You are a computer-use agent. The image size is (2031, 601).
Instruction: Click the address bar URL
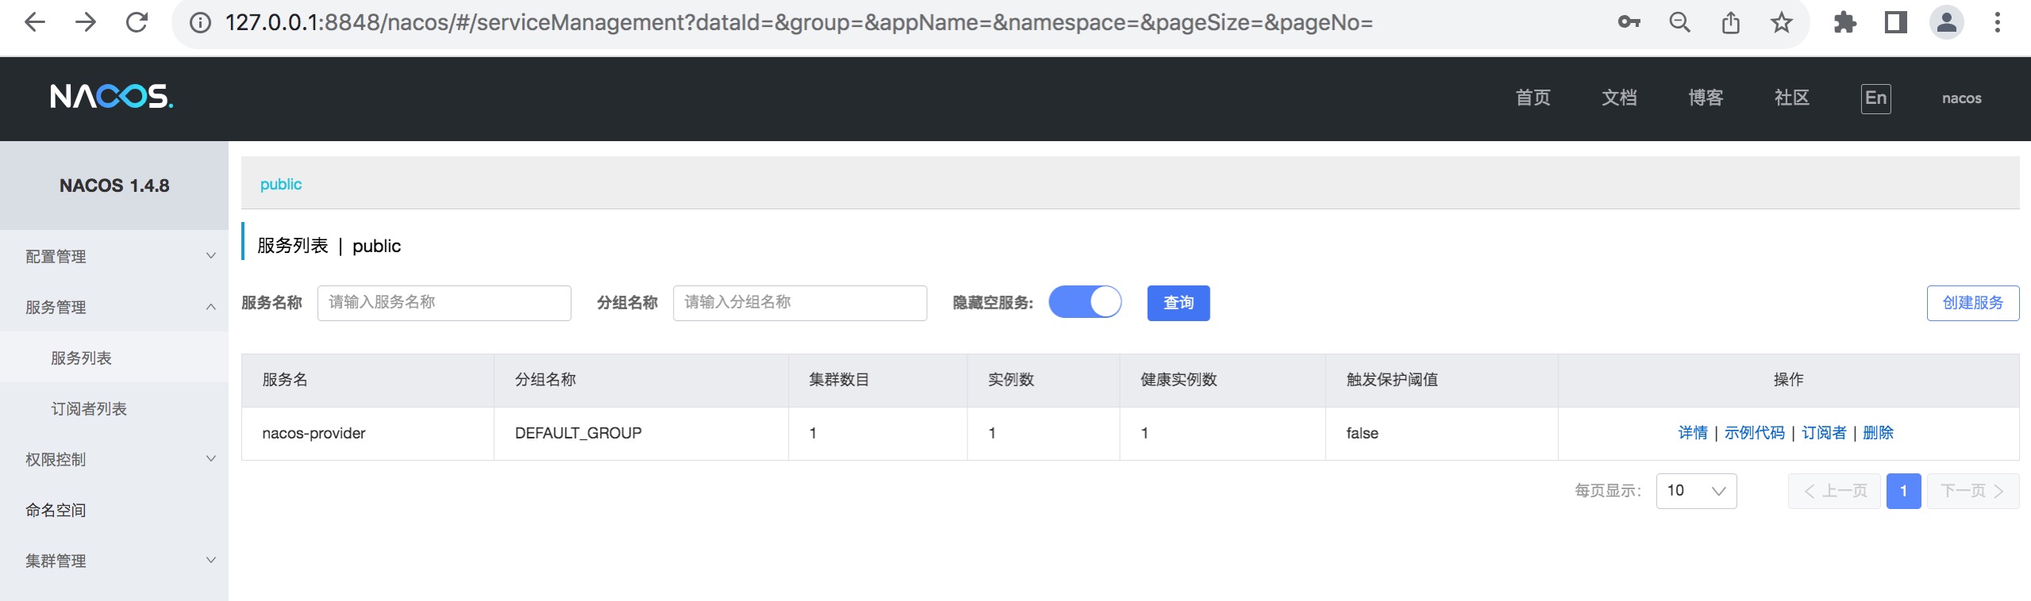click(x=798, y=22)
